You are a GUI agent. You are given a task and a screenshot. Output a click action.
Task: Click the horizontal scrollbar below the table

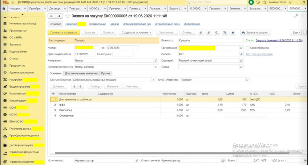point(150,153)
